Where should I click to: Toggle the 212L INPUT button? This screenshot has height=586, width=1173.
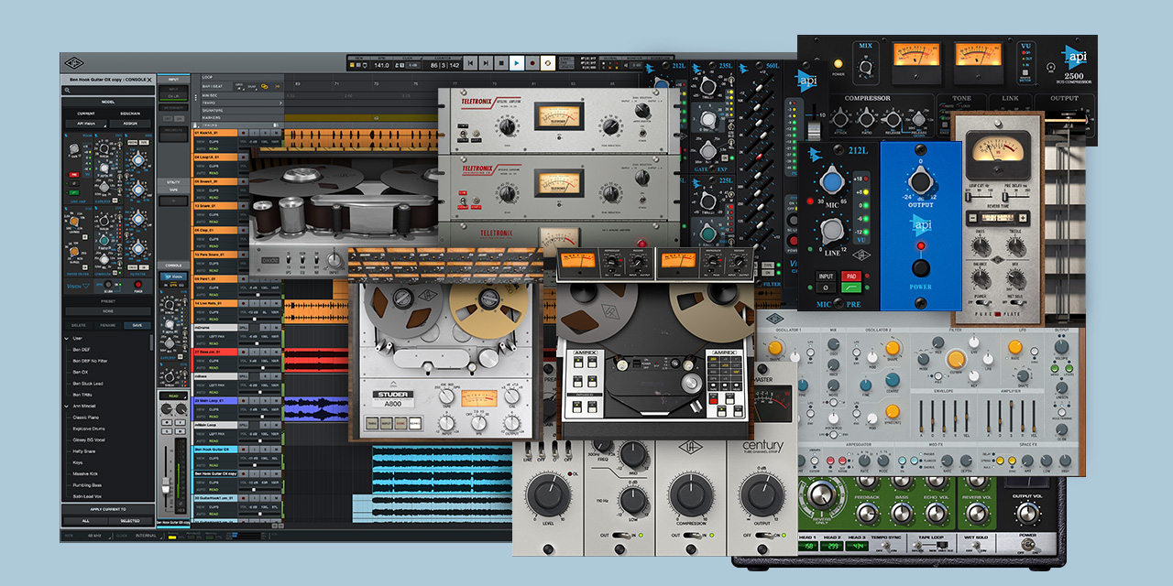[826, 275]
